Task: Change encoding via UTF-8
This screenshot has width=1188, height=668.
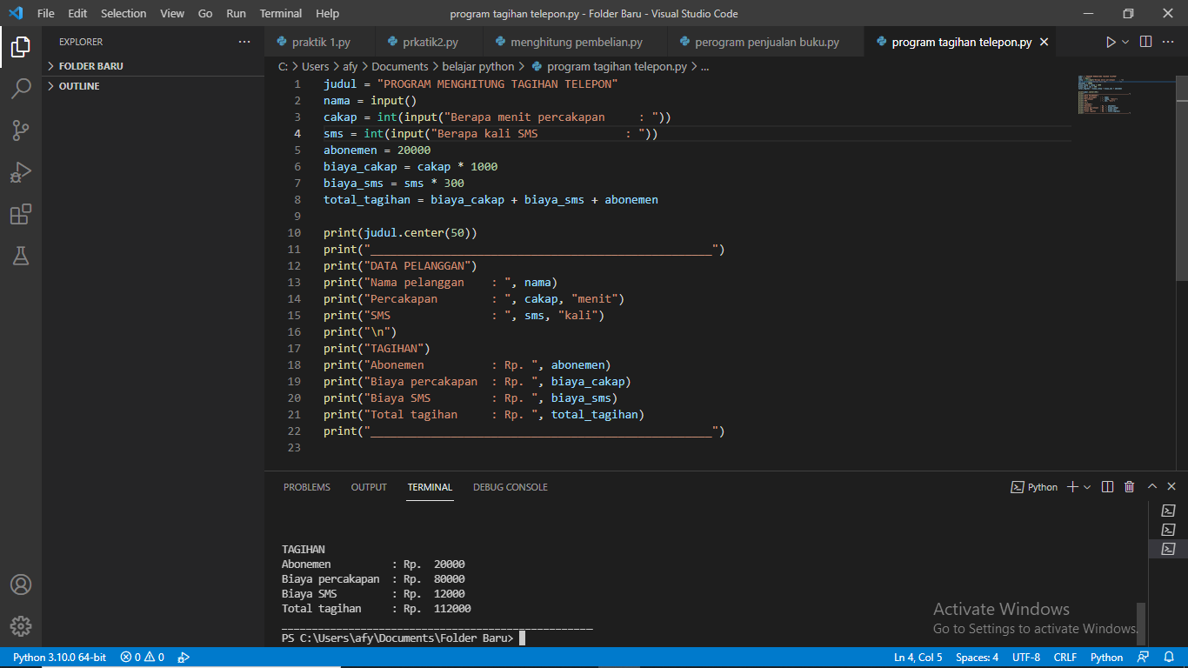Action: tap(1026, 658)
